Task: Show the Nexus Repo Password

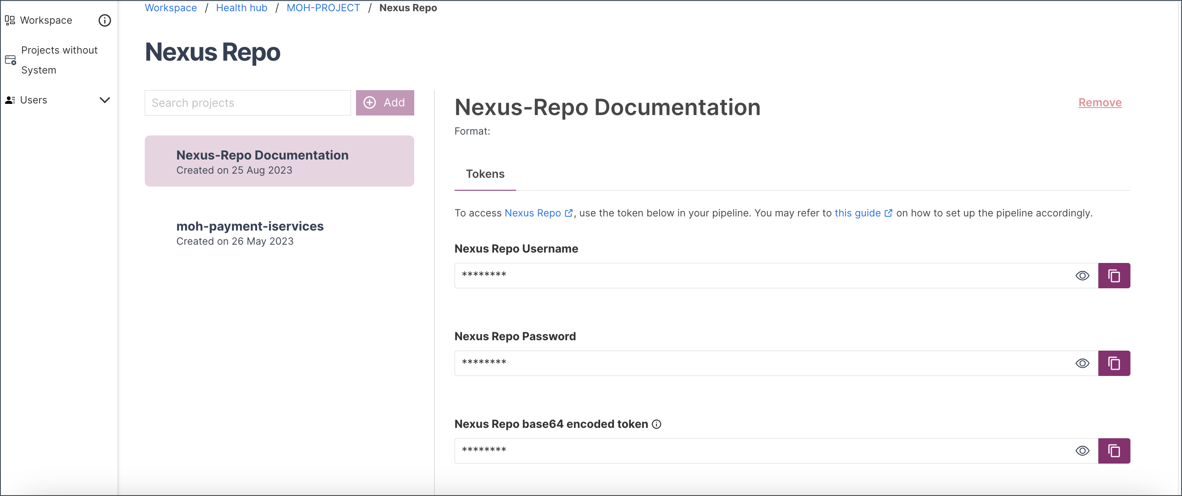Action: coord(1083,363)
